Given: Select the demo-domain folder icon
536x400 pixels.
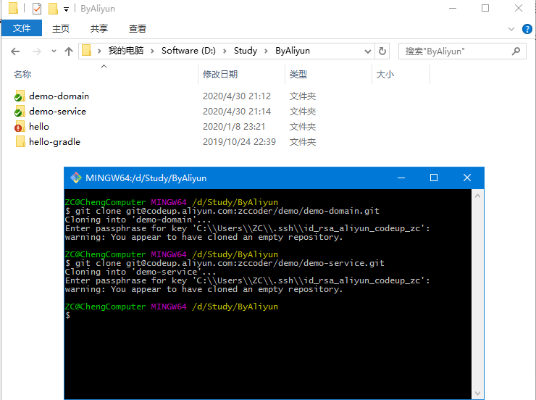Looking at the screenshot, I should click(20, 96).
